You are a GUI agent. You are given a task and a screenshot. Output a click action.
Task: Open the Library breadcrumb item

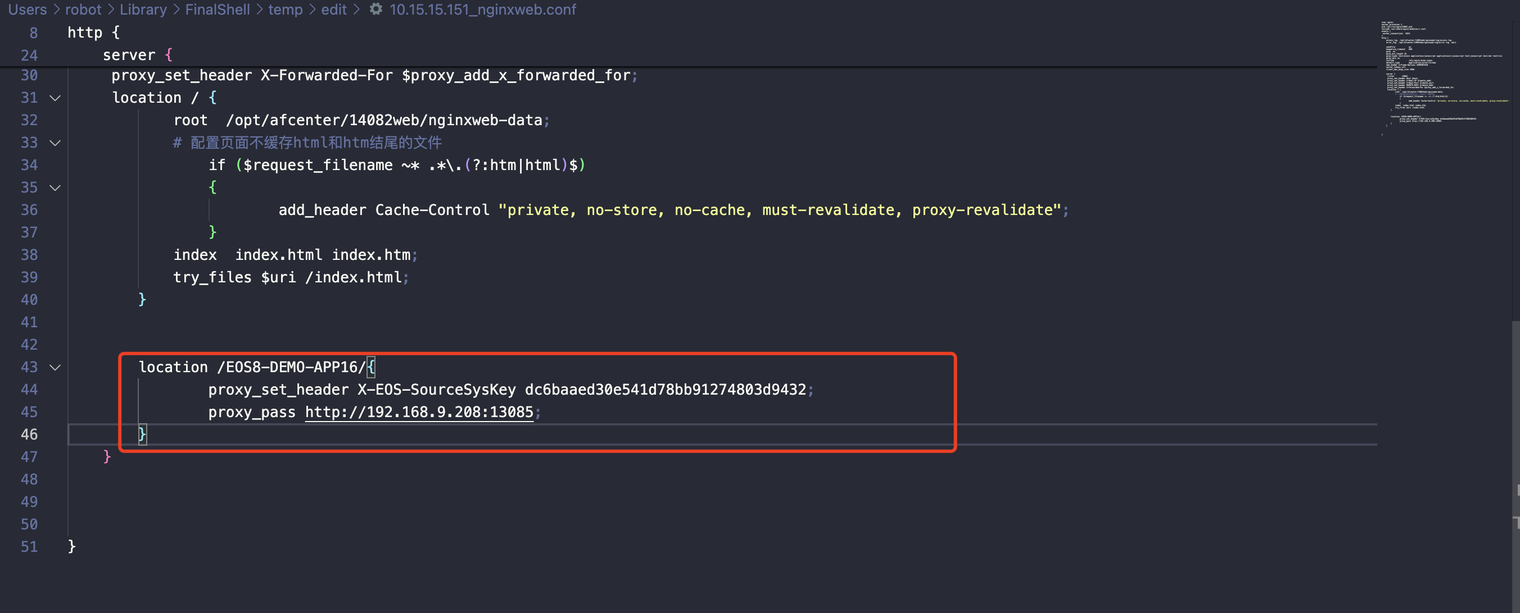143,10
